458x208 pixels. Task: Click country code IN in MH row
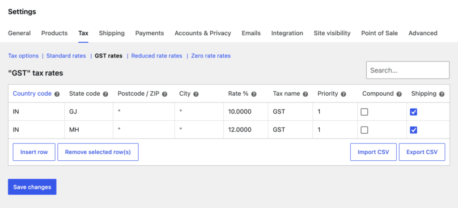(37, 130)
